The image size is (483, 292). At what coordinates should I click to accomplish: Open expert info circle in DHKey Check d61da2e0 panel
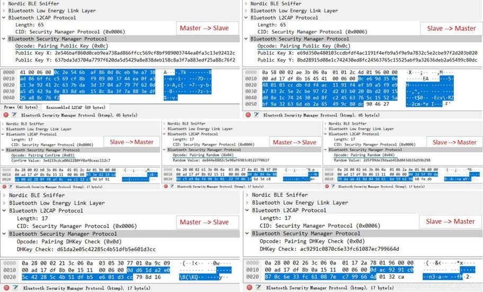click(6, 288)
